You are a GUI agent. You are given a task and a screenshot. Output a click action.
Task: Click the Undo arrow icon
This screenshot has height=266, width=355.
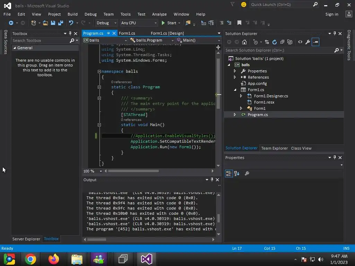(x=71, y=23)
